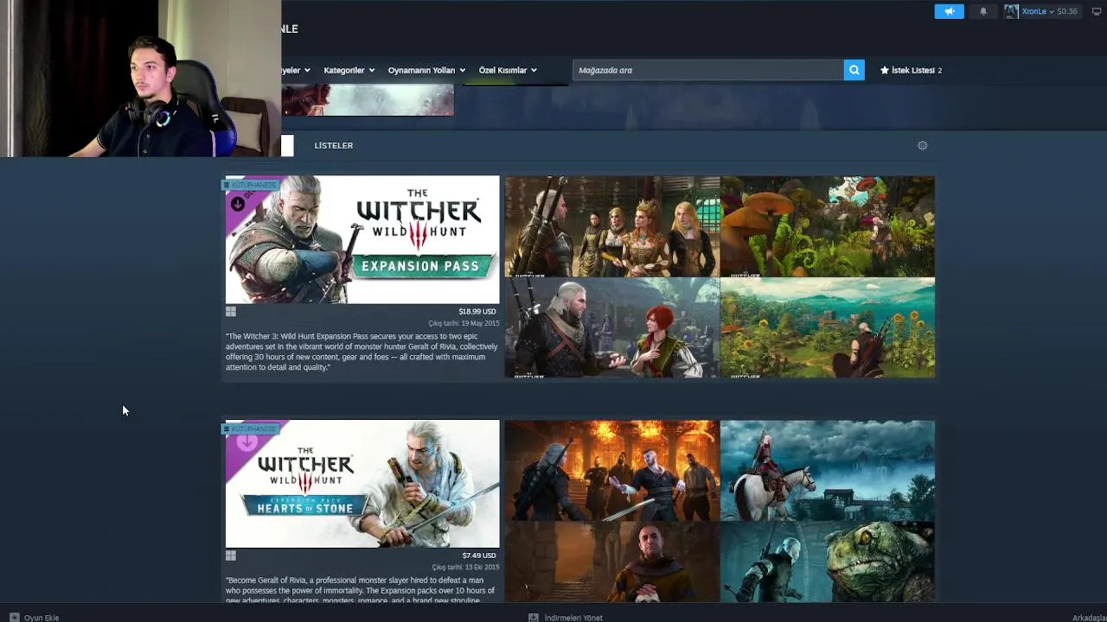
Task: Open the sunflower field landscape screenshot
Action: (x=828, y=327)
